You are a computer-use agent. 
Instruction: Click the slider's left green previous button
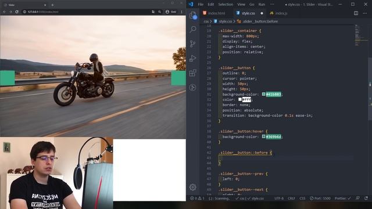click(8, 78)
